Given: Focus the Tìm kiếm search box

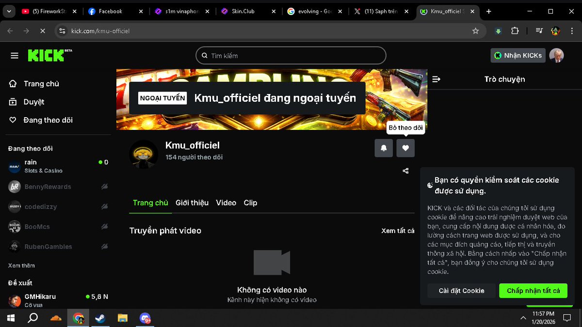Looking at the screenshot, I should tap(291, 56).
